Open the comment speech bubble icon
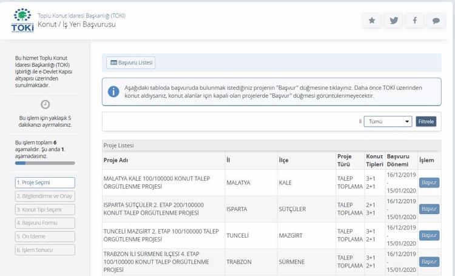This screenshot has height=276, width=455. pos(436,21)
